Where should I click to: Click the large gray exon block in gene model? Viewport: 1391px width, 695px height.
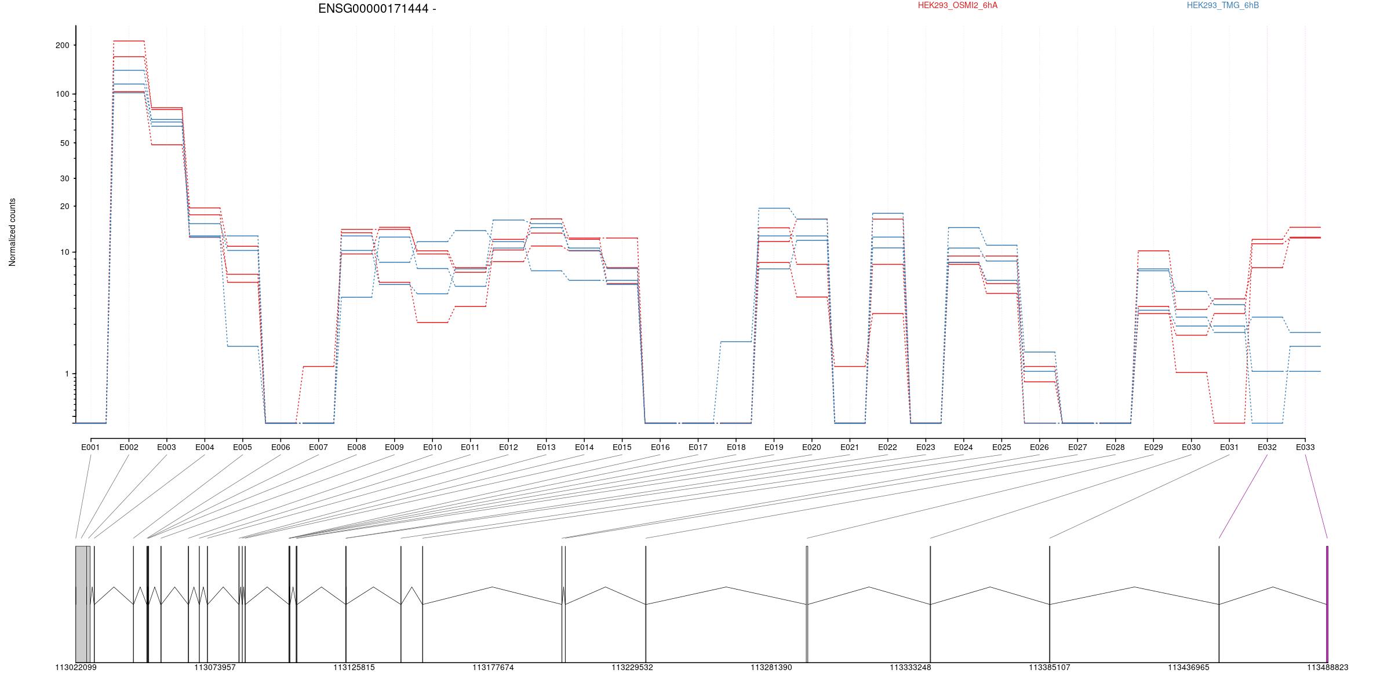[83, 604]
